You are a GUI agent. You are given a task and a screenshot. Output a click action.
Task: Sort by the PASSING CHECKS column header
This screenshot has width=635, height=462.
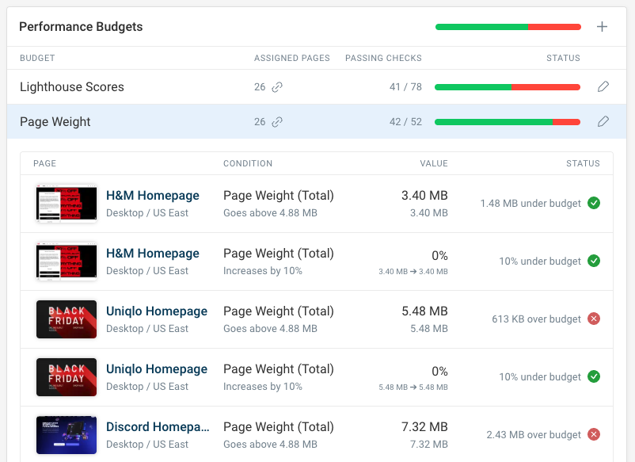coord(383,58)
